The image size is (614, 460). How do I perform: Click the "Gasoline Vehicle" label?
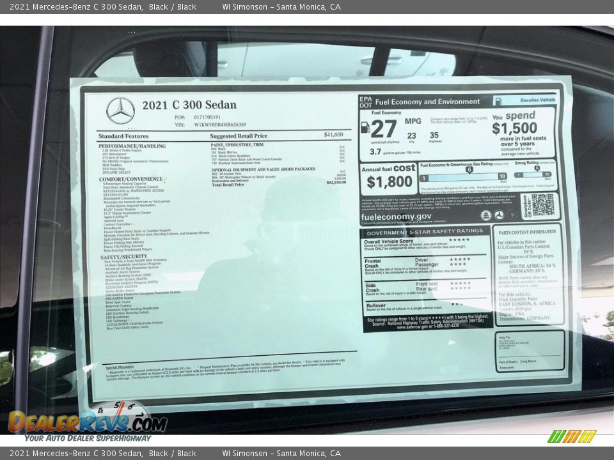538,100
